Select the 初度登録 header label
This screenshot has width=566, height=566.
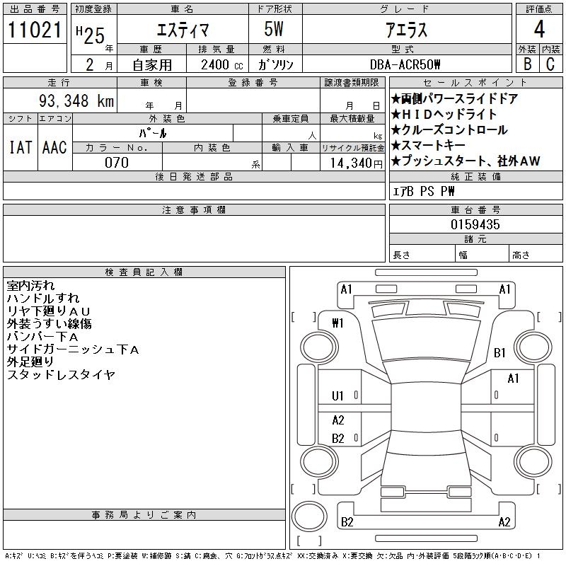pyautogui.click(x=93, y=9)
